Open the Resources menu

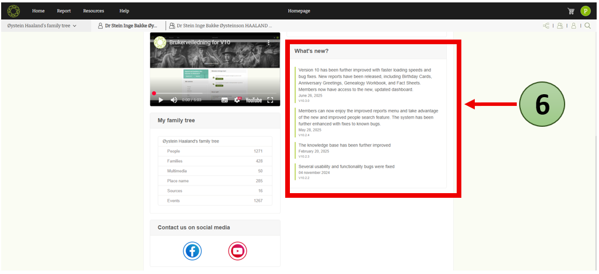(93, 11)
